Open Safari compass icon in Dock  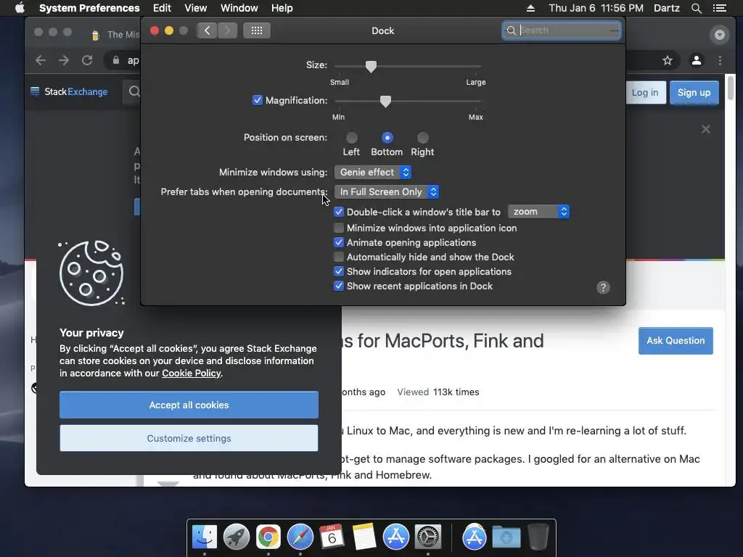point(300,537)
